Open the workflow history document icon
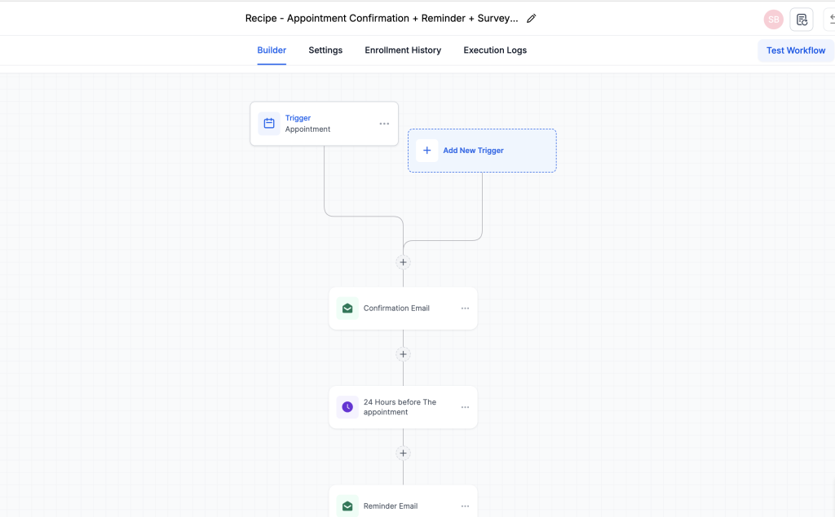This screenshot has height=517, width=835. pos(802,19)
